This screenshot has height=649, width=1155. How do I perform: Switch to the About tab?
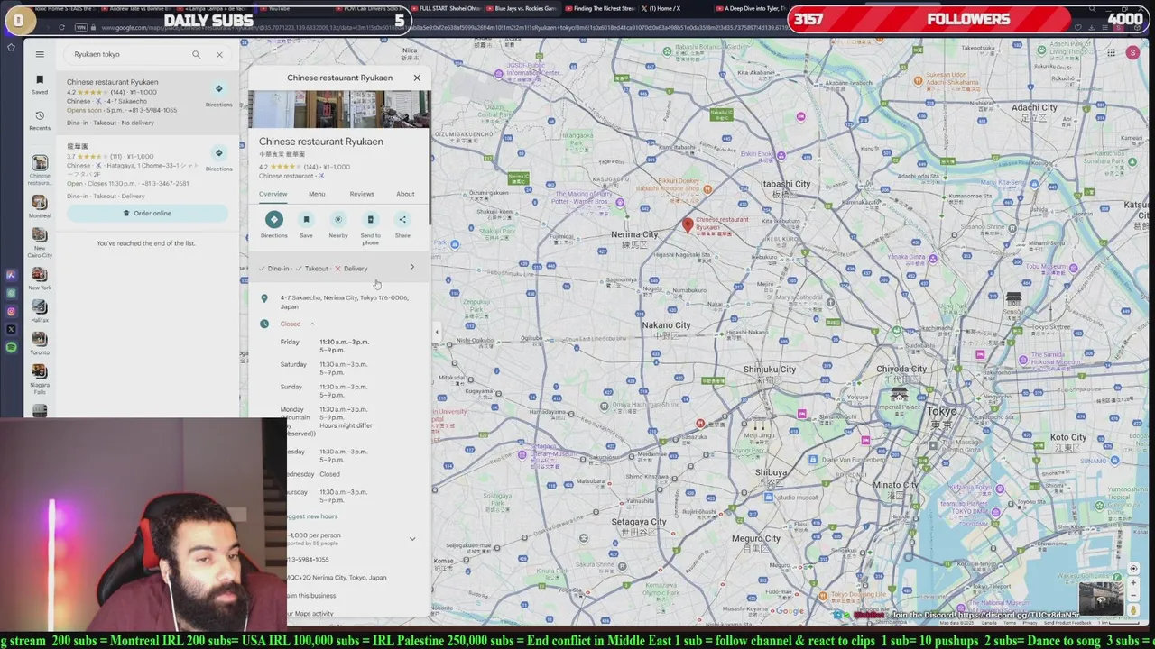405,194
